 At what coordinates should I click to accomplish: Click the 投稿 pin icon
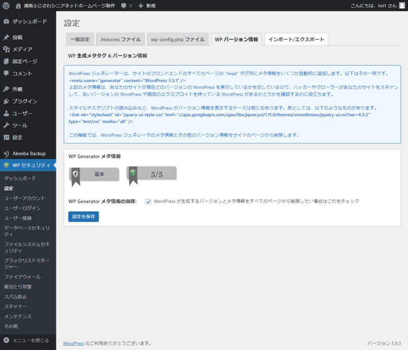pos(6,37)
